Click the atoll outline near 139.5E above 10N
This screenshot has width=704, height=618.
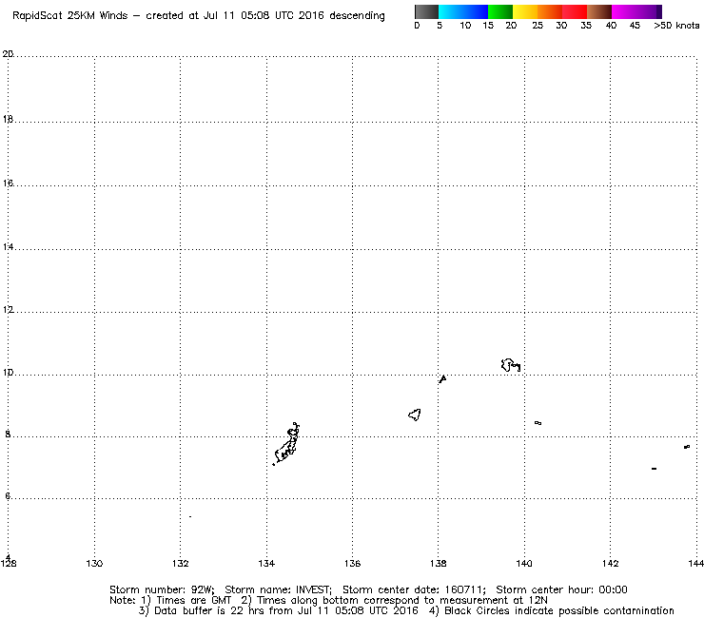click(511, 365)
